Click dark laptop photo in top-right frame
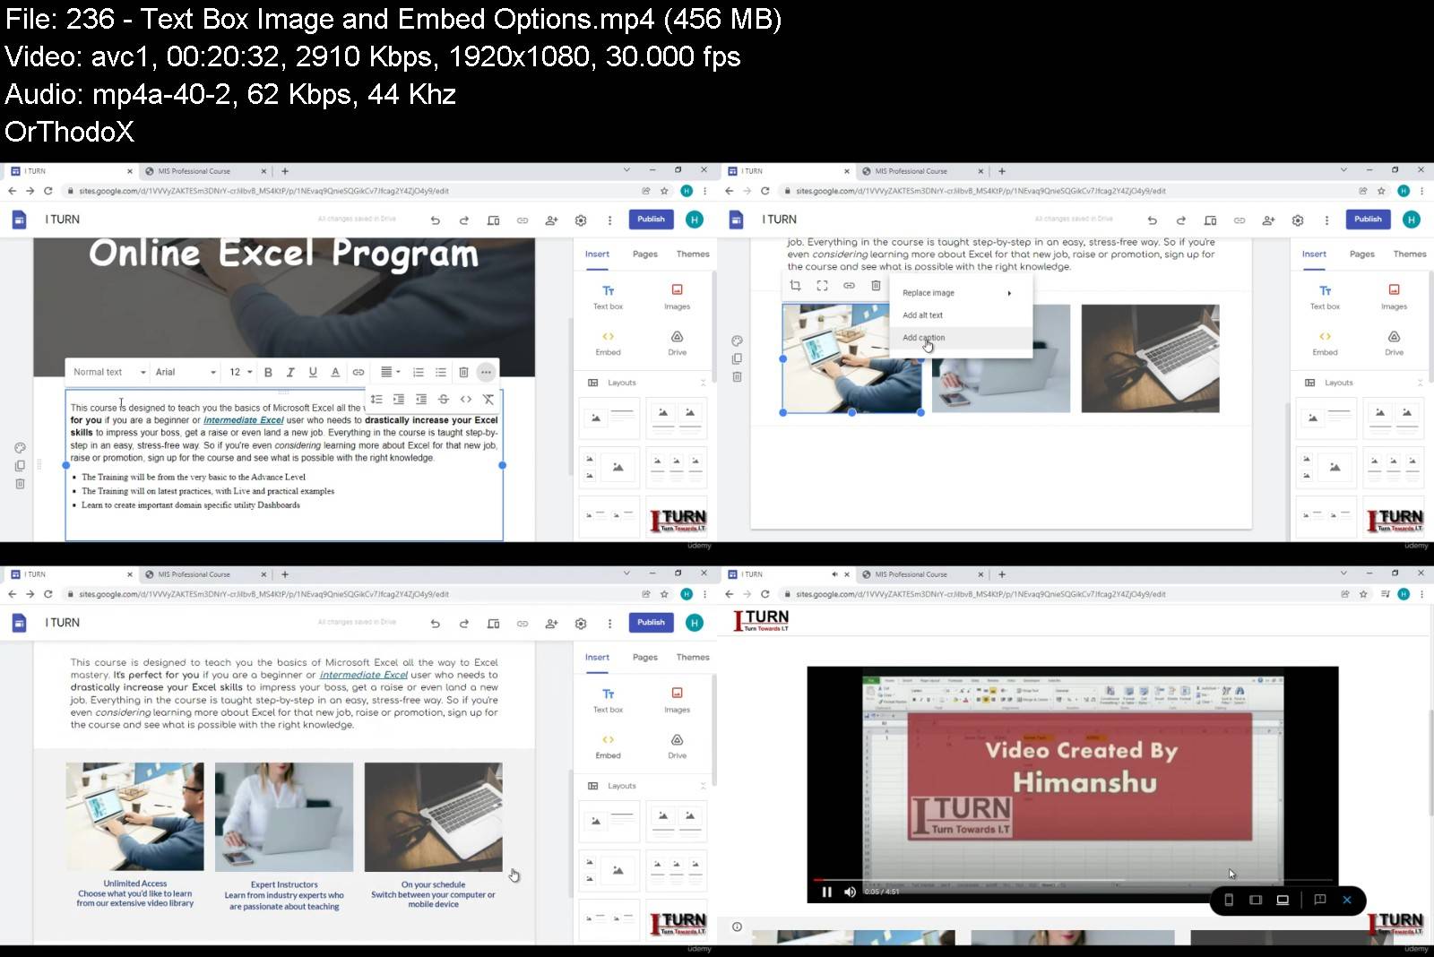 (x=1150, y=358)
